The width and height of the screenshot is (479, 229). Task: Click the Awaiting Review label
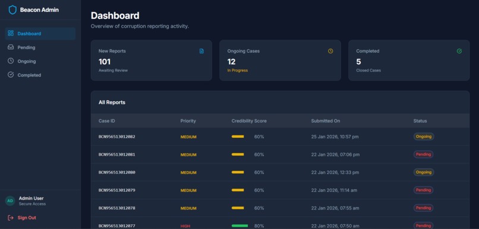coord(113,70)
